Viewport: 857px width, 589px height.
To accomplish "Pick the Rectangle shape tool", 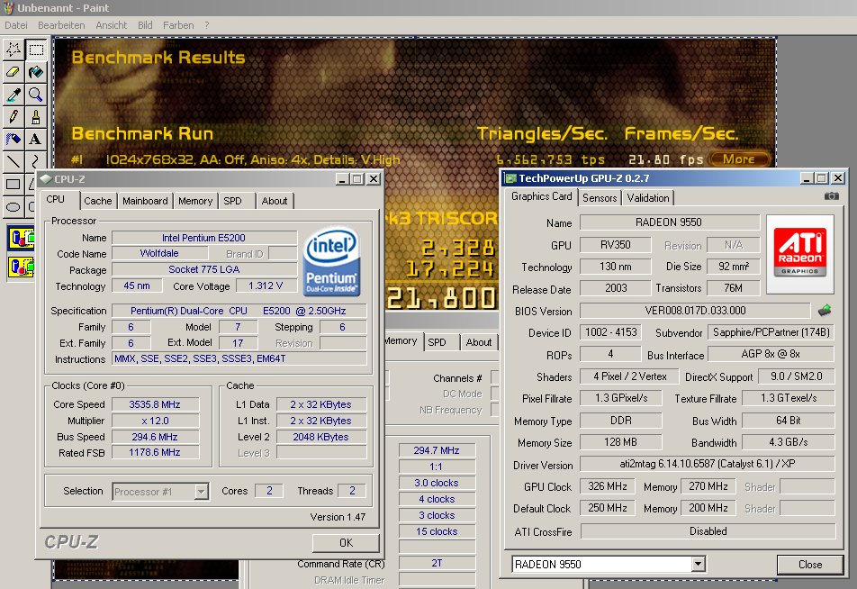I will pyautogui.click(x=14, y=185).
